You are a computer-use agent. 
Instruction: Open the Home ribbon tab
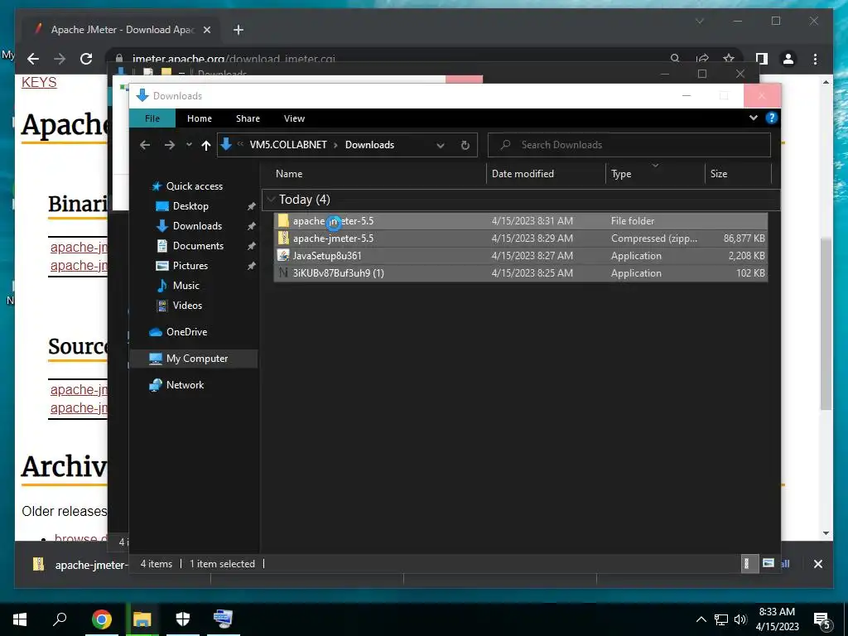click(199, 118)
